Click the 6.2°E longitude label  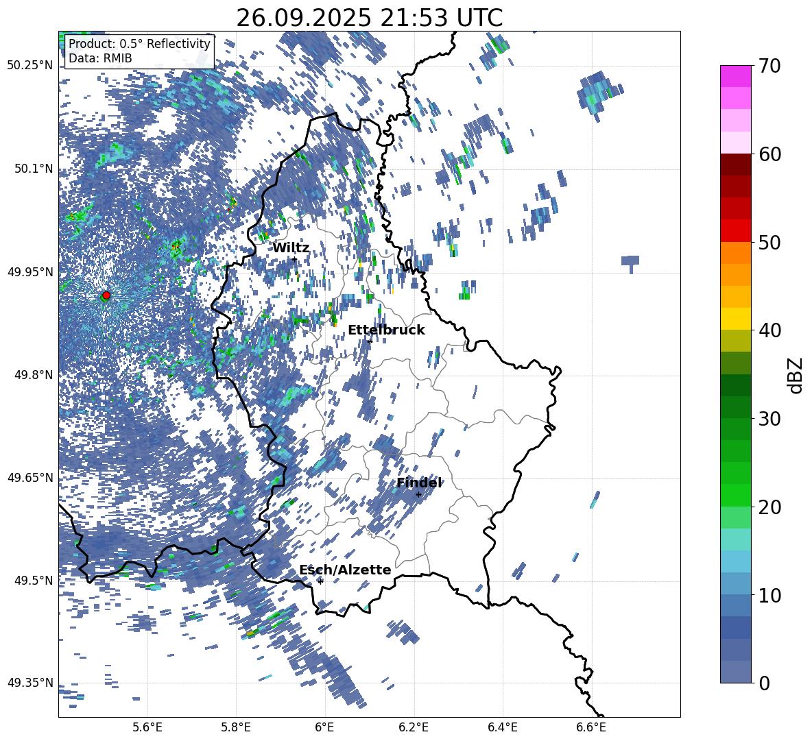[x=414, y=727]
